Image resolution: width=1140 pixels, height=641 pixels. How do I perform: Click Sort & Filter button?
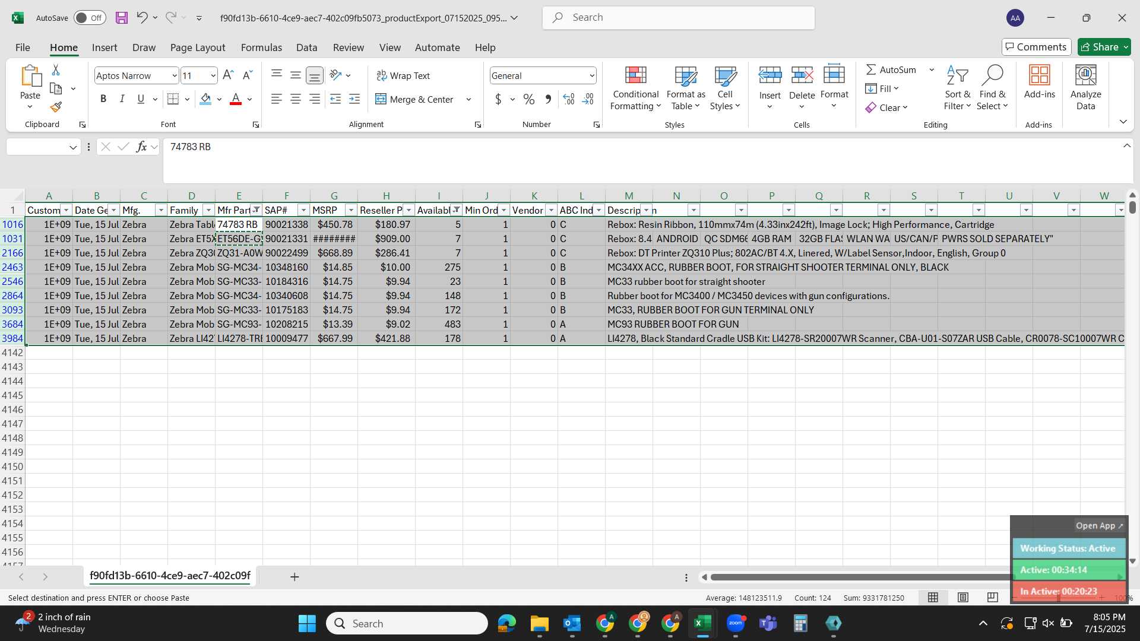coord(957,88)
